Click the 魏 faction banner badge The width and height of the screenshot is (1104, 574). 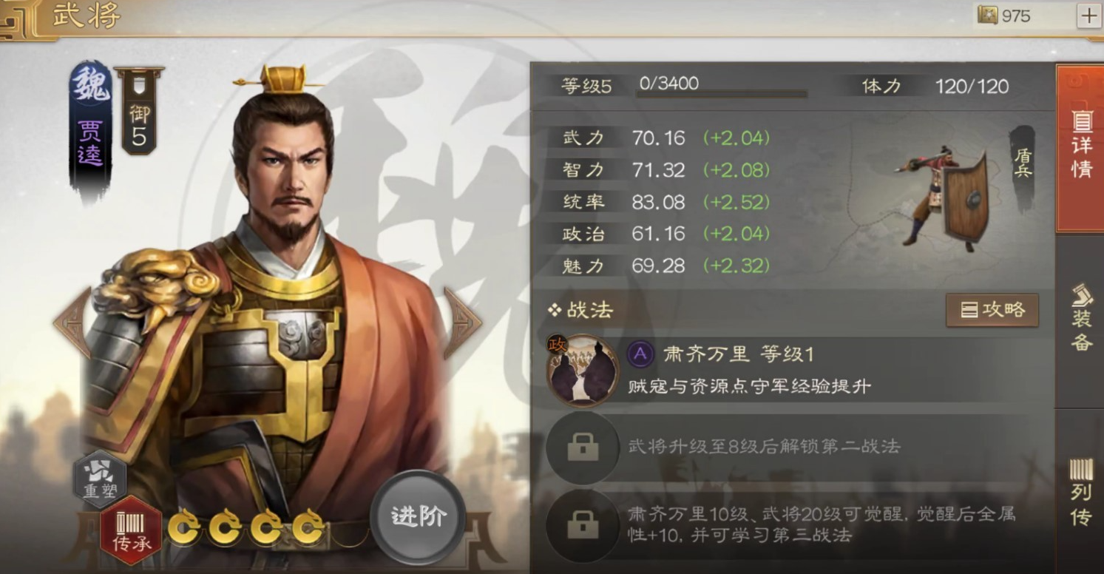pyautogui.click(x=90, y=133)
